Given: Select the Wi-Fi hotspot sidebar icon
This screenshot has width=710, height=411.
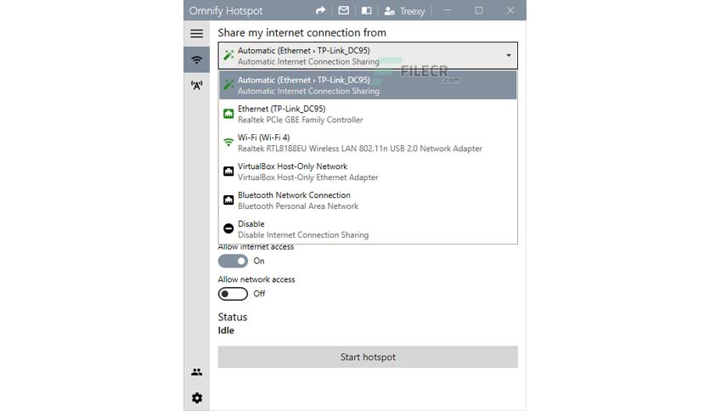Looking at the screenshot, I should coord(196,59).
